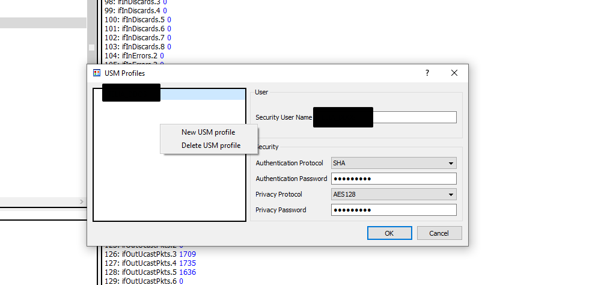Screen dimensions: 610x285
Task: Expand the Privacy Protocol AES128 dropdown
Action: 394,194
